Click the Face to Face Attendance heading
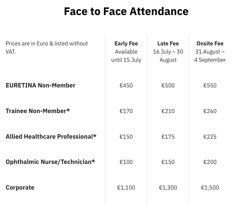This screenshot has height=206, width=232. point(126,11)
